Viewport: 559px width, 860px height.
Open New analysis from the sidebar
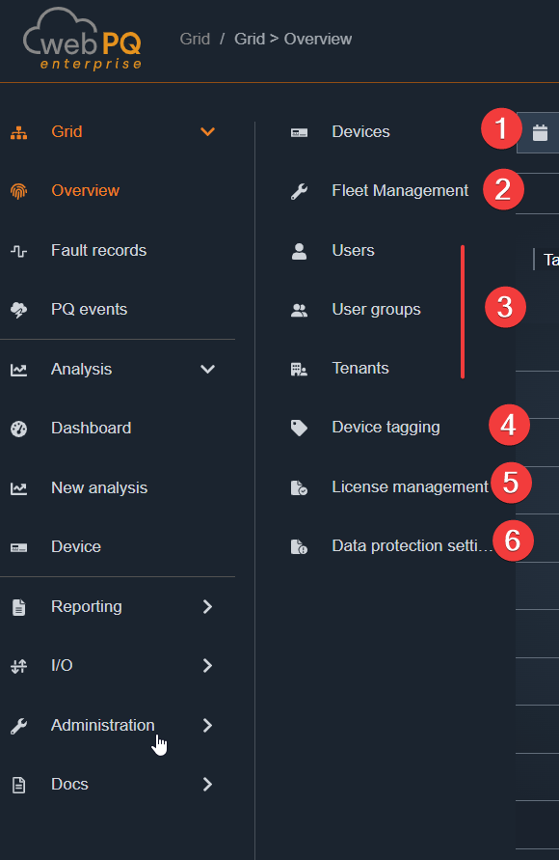click(97, 486)
